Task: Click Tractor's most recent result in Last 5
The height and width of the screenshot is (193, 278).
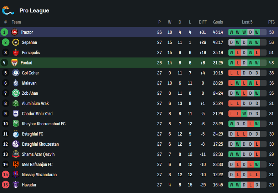Action: pyautogui.click(x=257, y=32)
